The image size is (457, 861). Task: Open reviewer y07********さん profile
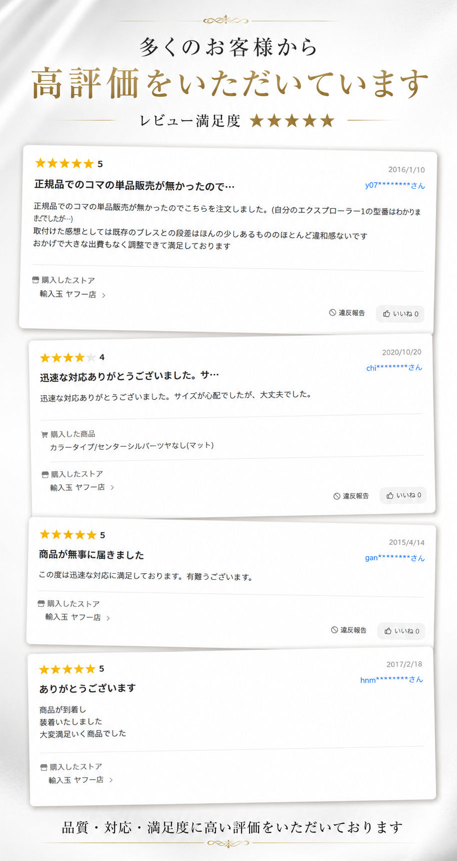395,186
